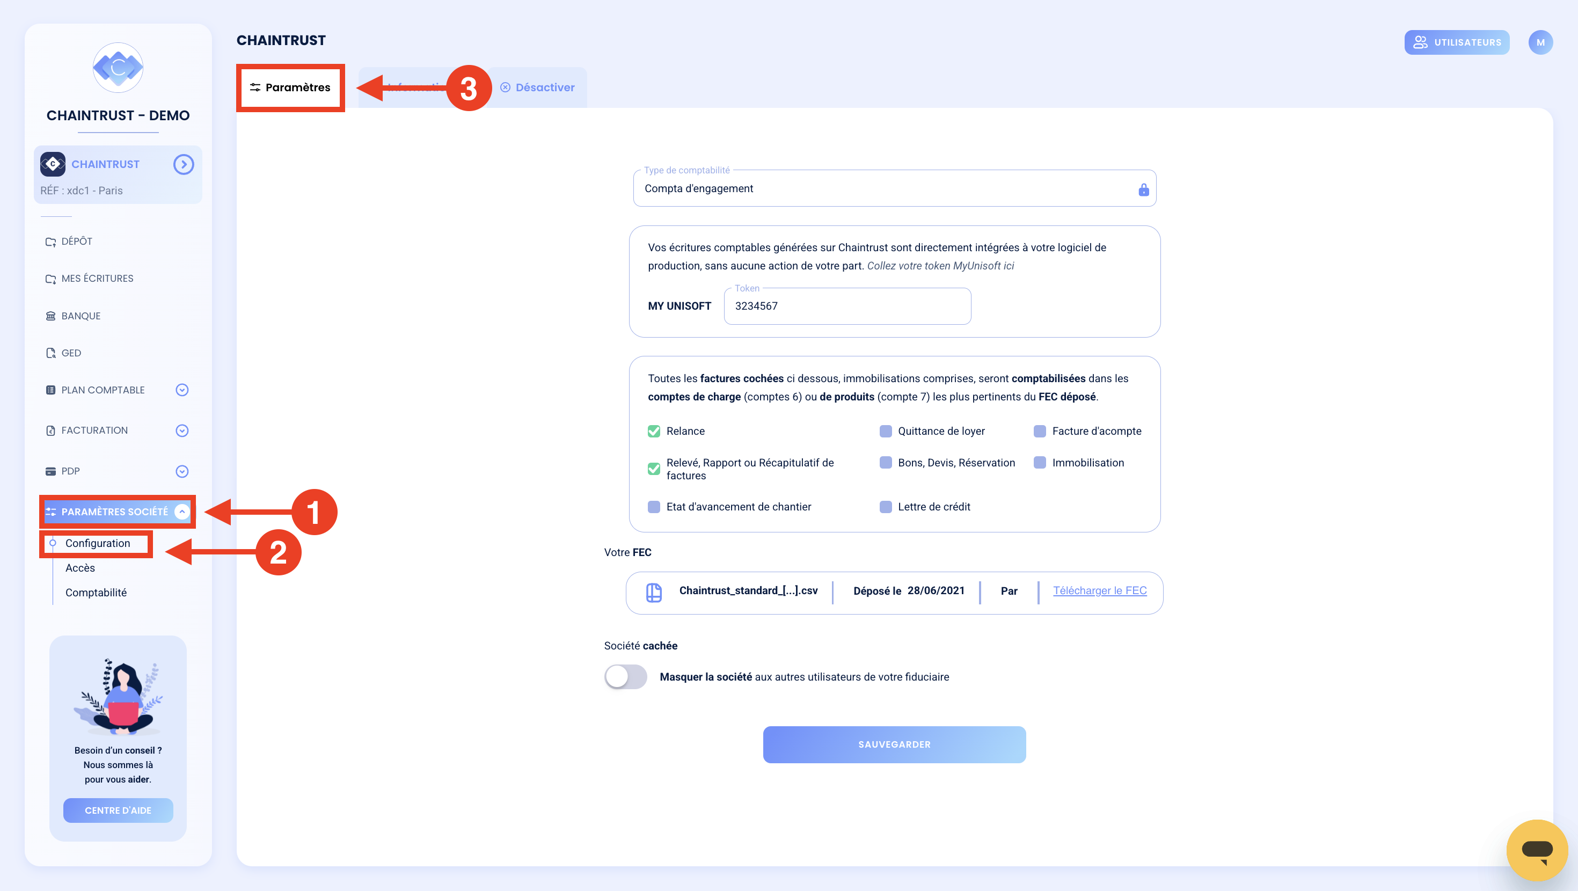Click the RÉF : xdc1 - Paris text
Screen dimensions: 1578x891
coord(82,191)
